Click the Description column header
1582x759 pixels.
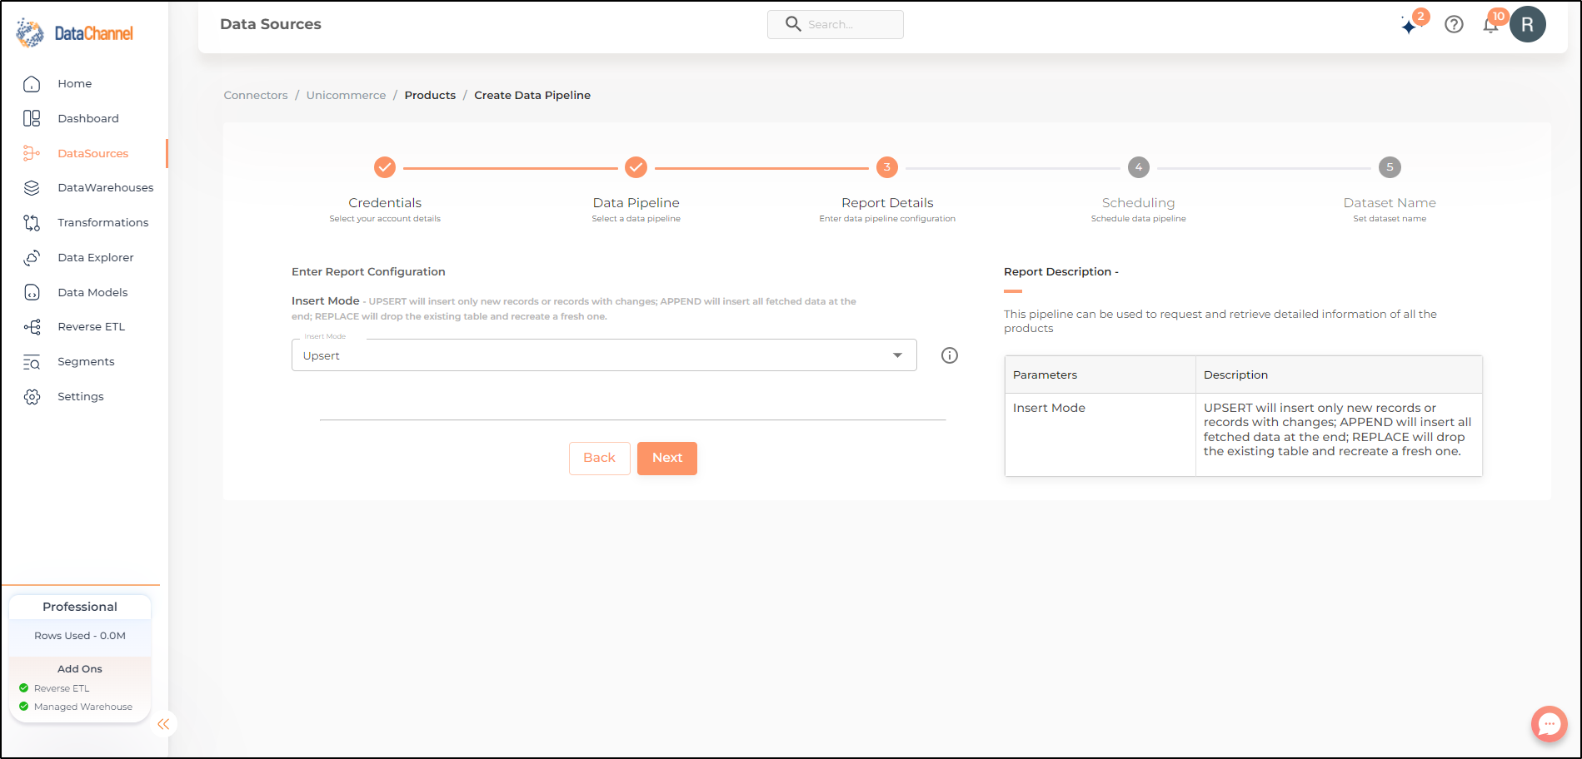1339,375
